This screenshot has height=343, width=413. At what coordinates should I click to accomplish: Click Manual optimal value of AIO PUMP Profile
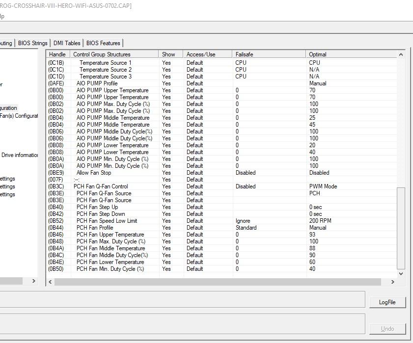pos(318,83)
